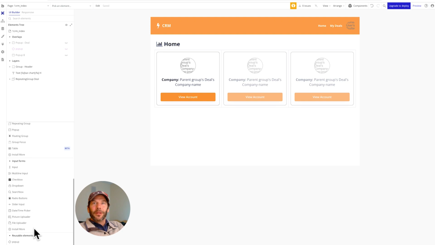Select the Checkbox element tool

(x=17, y=180)
